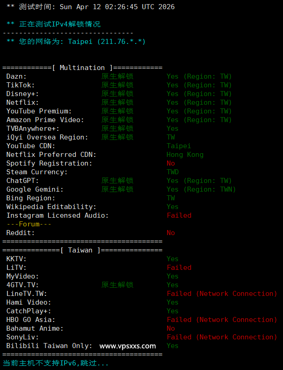The image size is (283, 370).
Task: Click the Google Gemini region TWN result
Action: tap(201, 189)
